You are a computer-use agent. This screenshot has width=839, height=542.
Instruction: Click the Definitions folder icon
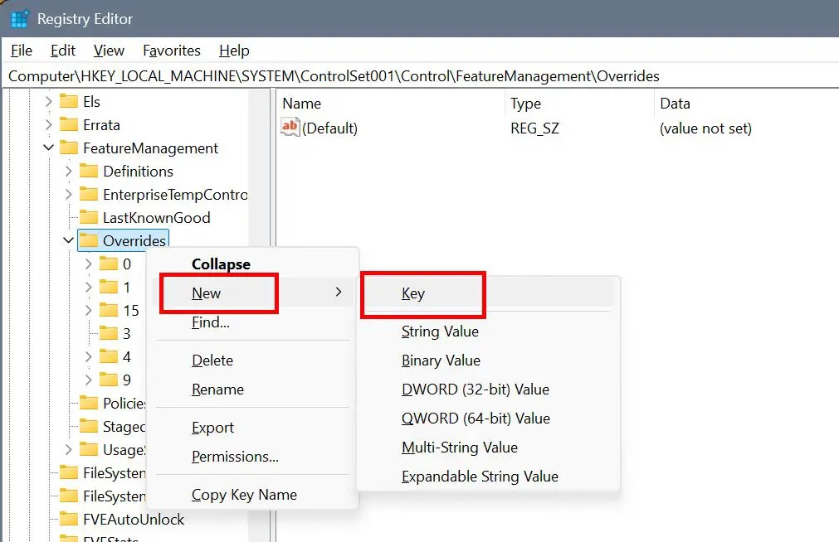tap(89, 171)
